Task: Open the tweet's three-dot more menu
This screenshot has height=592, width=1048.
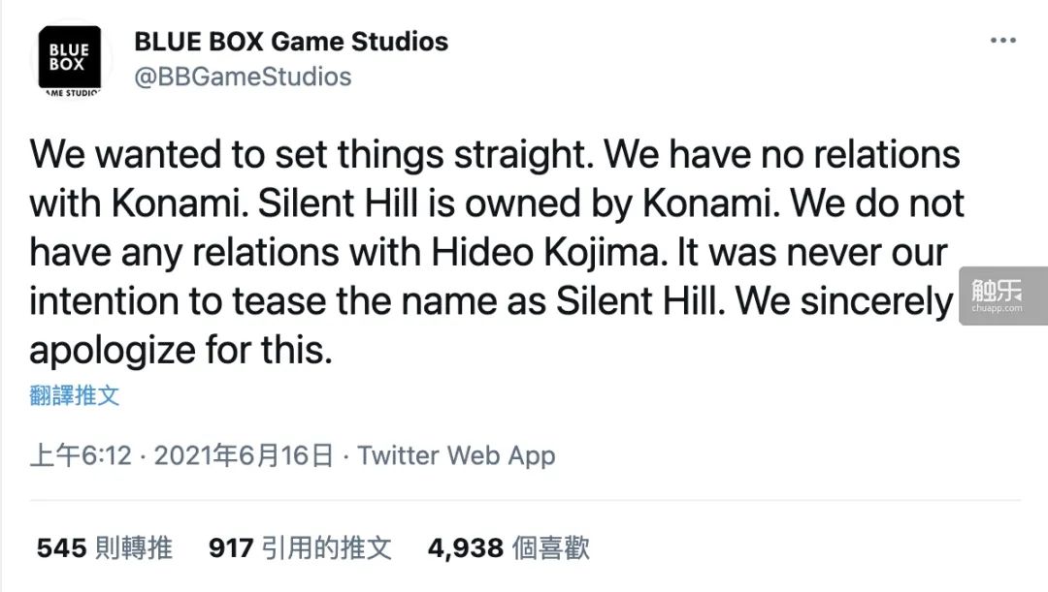Action: (1002, 41)
